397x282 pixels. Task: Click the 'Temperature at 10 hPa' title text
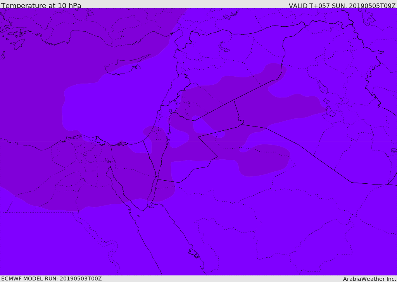pyautogui.click(x=41, y=5)
